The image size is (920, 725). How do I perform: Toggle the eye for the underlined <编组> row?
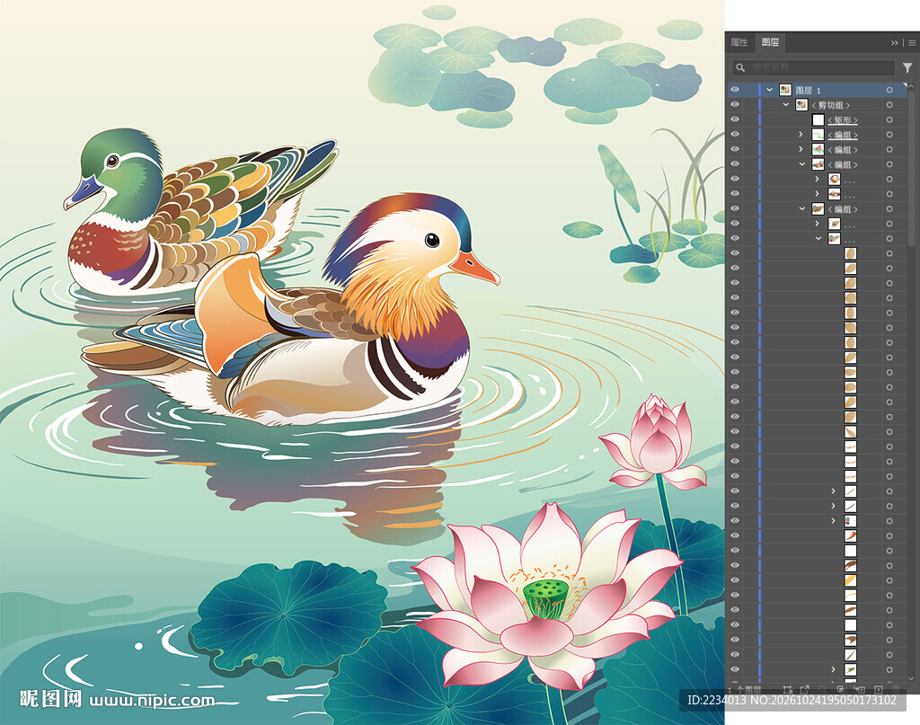point(735,135)
